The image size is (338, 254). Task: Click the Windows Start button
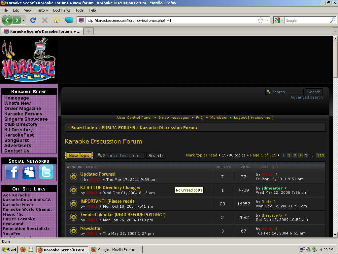(9, 250)
